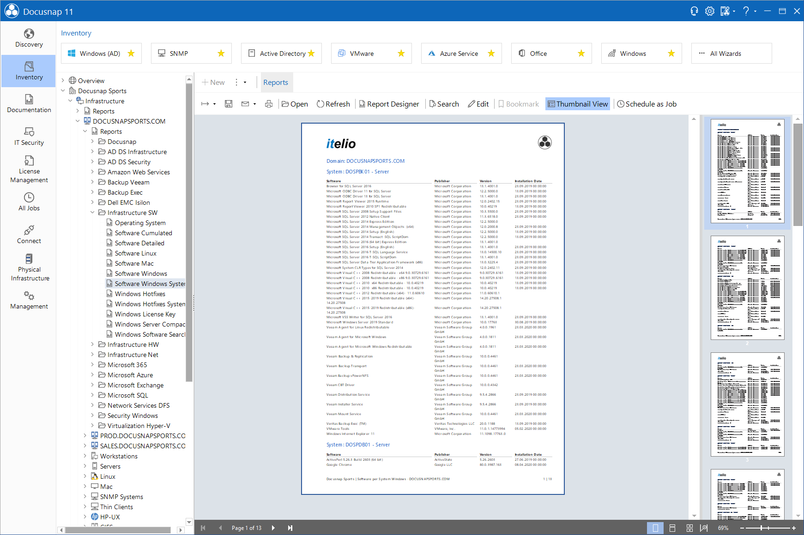
Task: Open settings gear in title bar
Action: (x=710, y=11)
